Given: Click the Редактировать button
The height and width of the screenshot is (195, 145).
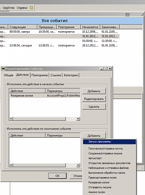Looking at the screenshot, I should (94, 99).
